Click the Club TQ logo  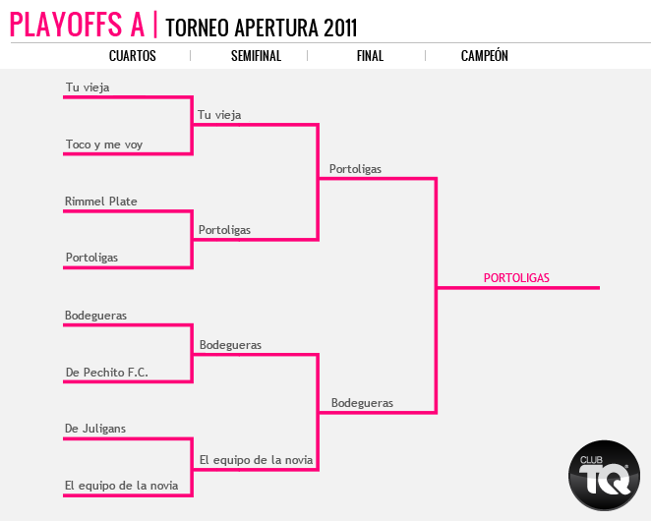click(x=604, y=476)
